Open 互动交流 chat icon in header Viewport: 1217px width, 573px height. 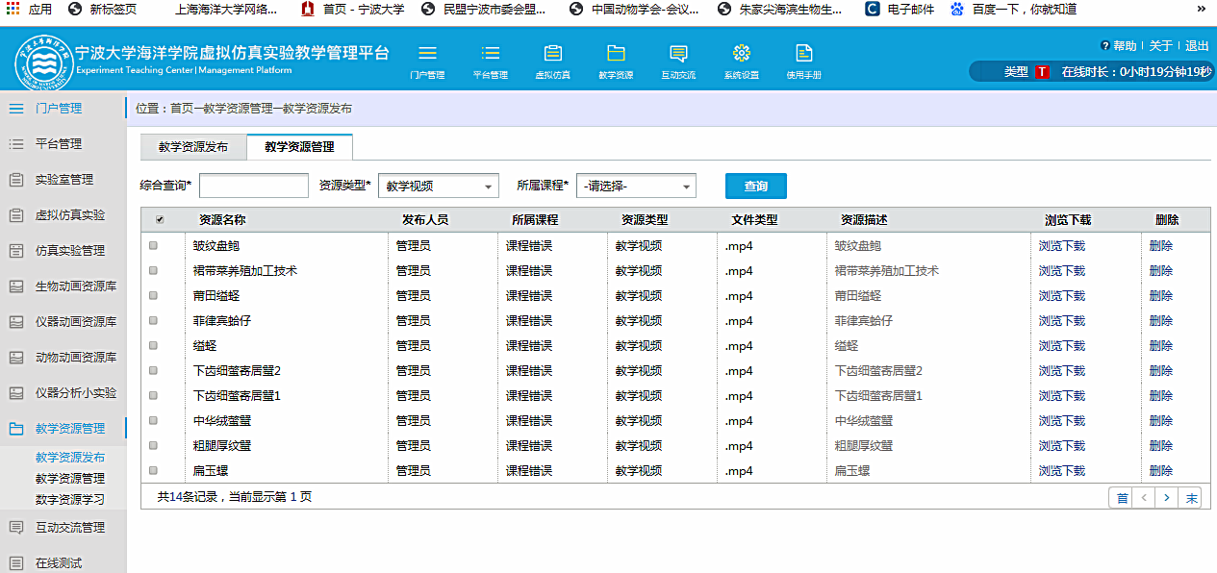coord(678,54)
